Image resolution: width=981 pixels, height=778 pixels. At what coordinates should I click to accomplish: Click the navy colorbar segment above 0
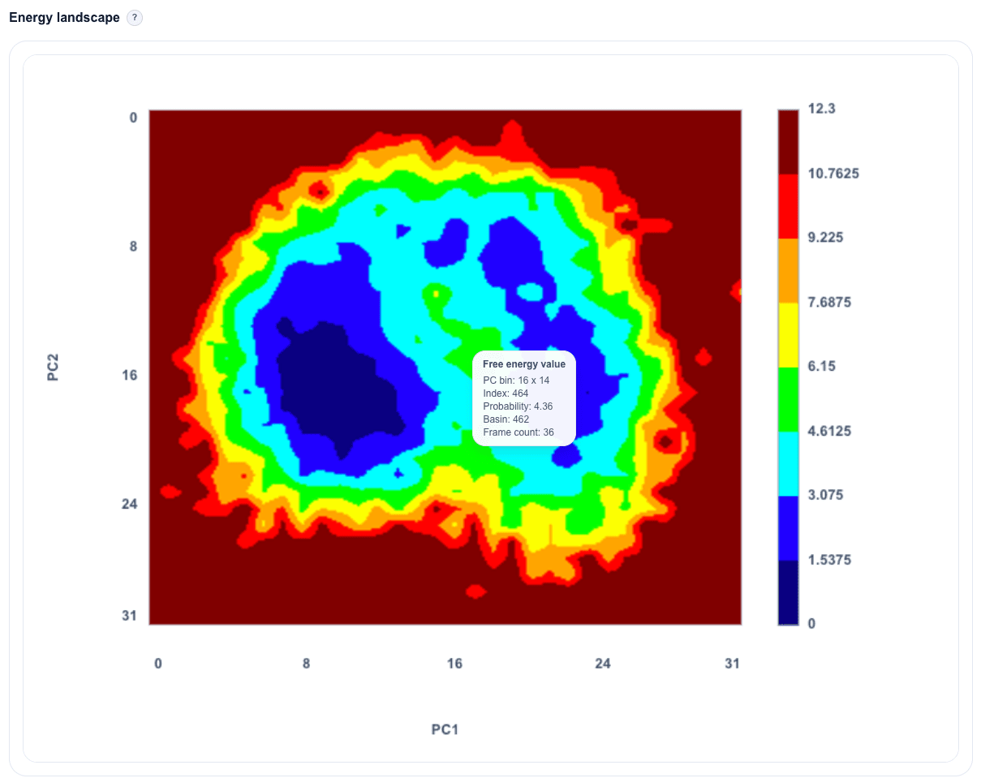pyautogui.click(x=788, y=592)
